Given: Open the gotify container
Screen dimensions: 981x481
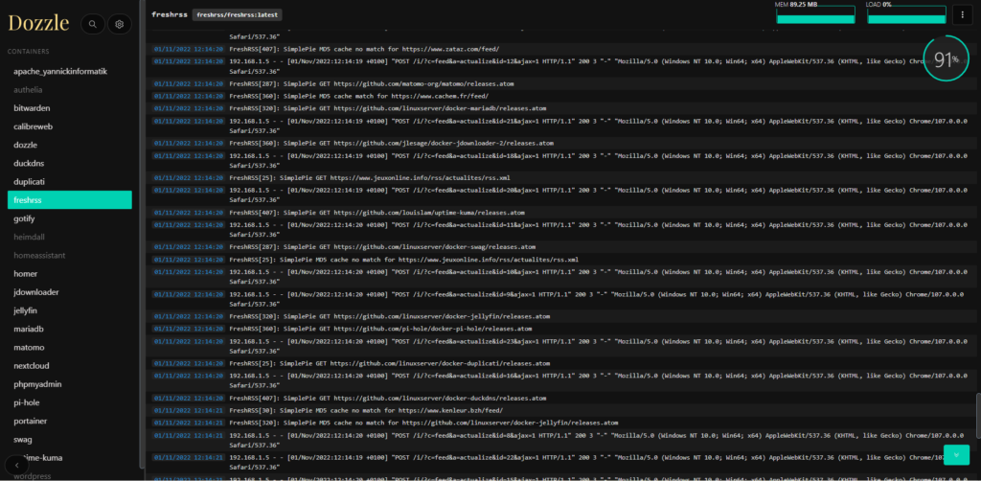Looking at the screenshot, I should (24, 218).
